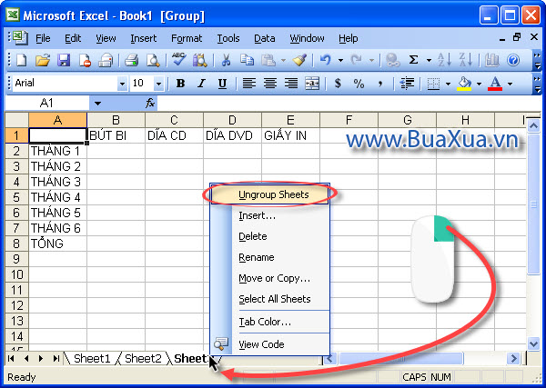Open the Data menu
This screenshot has height=388, width=546.
[x=264, y=38]
